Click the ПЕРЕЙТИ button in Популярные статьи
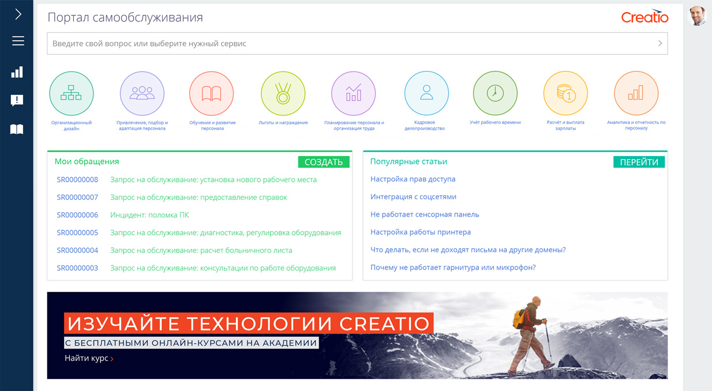 tap(639, 162)
